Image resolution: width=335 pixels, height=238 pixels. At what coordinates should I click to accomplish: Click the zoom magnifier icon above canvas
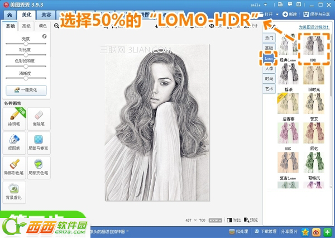point(56,26)
